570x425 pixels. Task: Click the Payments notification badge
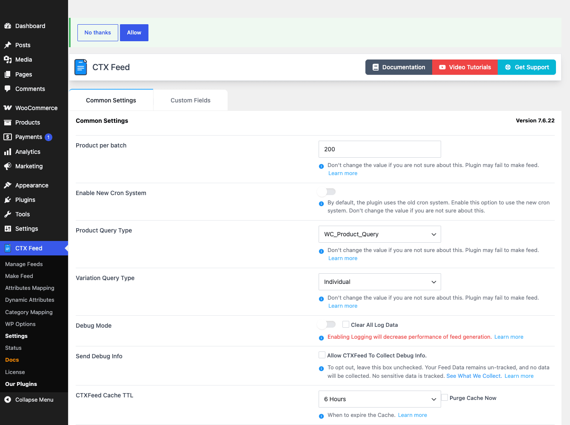tap(48, 137)
